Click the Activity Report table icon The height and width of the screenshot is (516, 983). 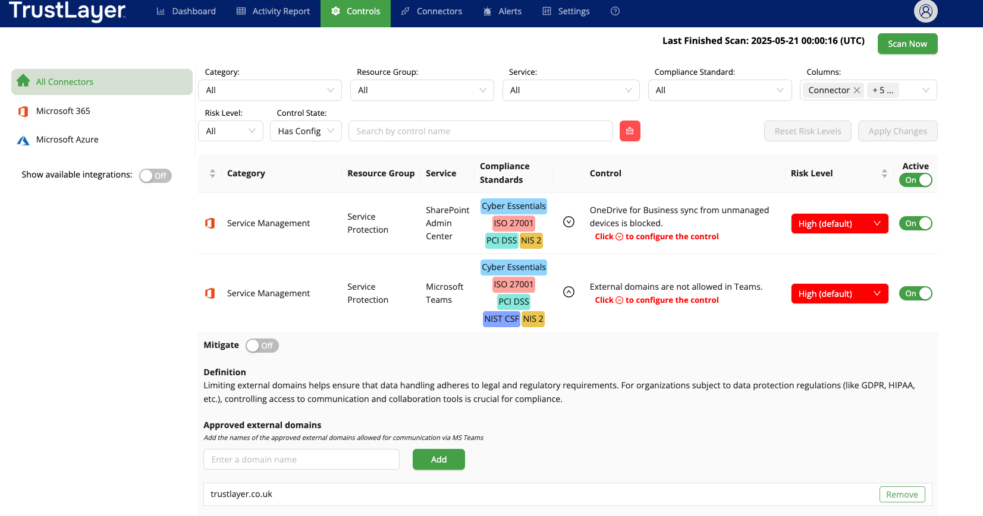[241, 11]
